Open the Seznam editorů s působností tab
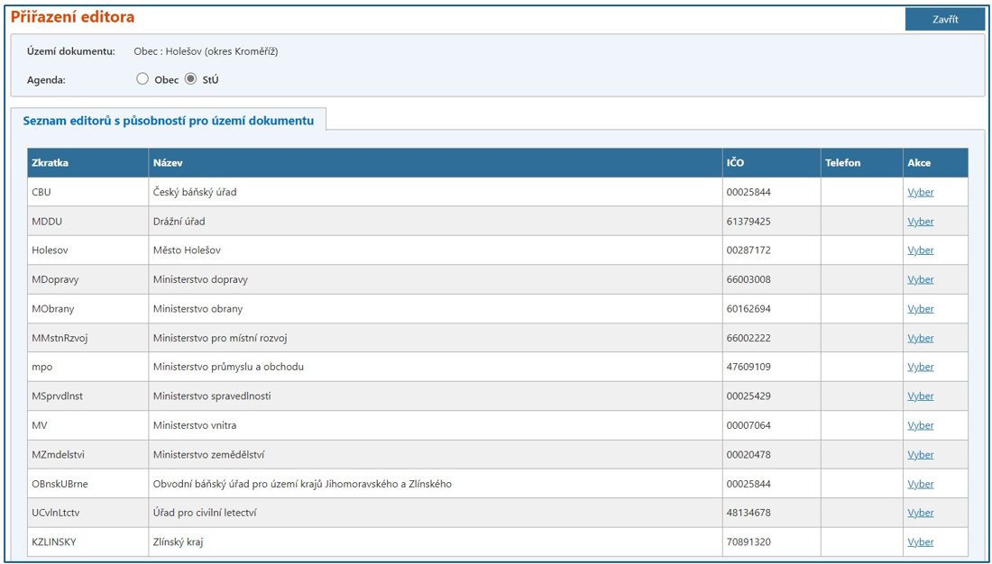This screenshot has width=992, height=564. pyautogui.click(x=169, y=120)
